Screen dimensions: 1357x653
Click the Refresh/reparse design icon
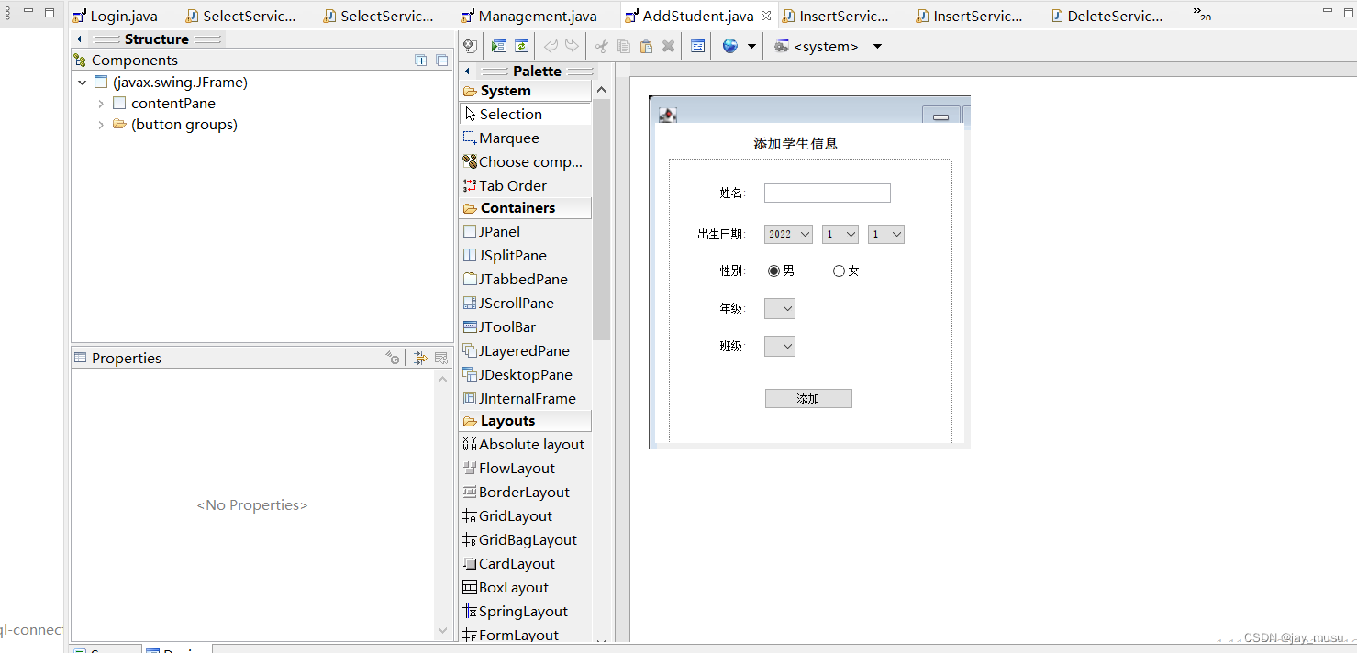click(x=521, y=46)
